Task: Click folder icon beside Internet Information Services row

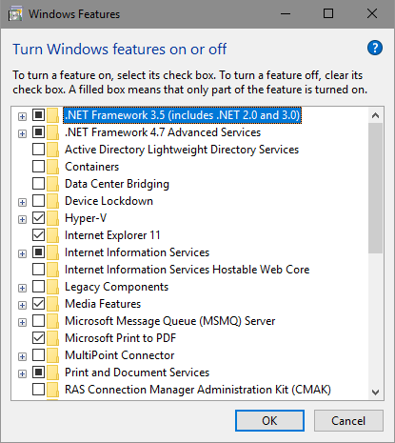Action: click(x=52, y=252)
